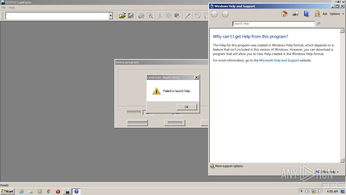346x195 pixels.
Task: Click the middle question-mark button in Demo program
Action: coord(175,123)
